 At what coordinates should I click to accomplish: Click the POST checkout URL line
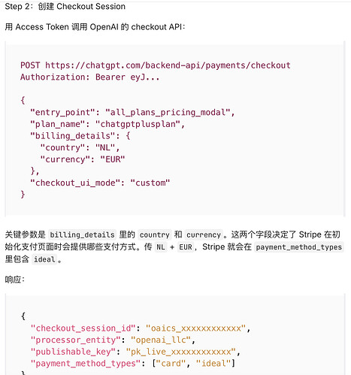point(156,65)
